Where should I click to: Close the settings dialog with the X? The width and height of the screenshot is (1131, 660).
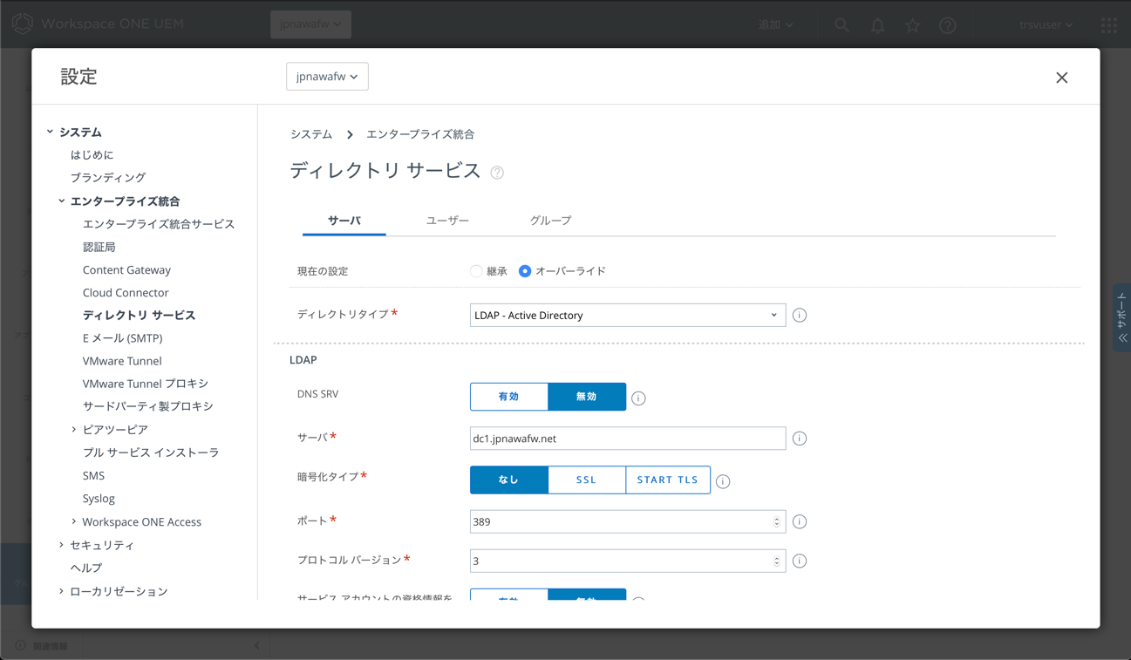click(1061, 78)
